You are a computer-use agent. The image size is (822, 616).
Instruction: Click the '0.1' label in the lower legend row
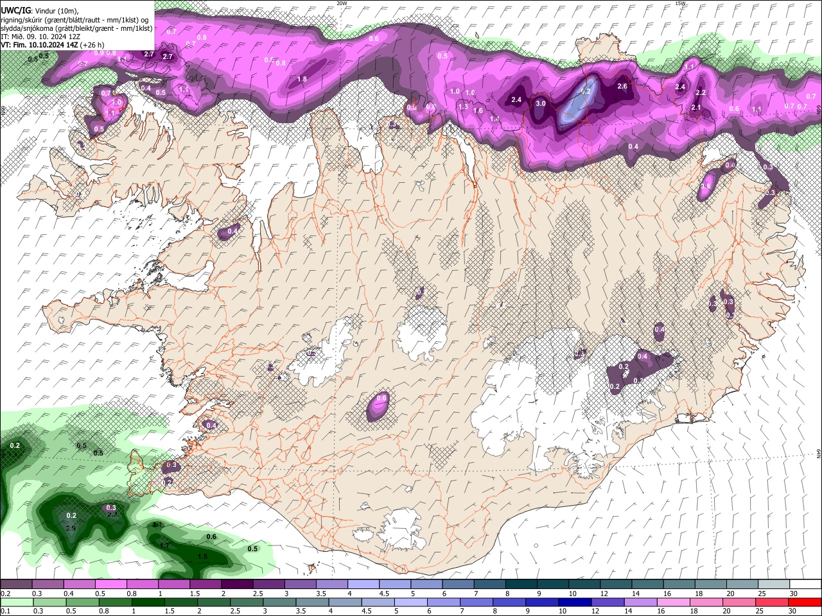[x=6, y=611]
